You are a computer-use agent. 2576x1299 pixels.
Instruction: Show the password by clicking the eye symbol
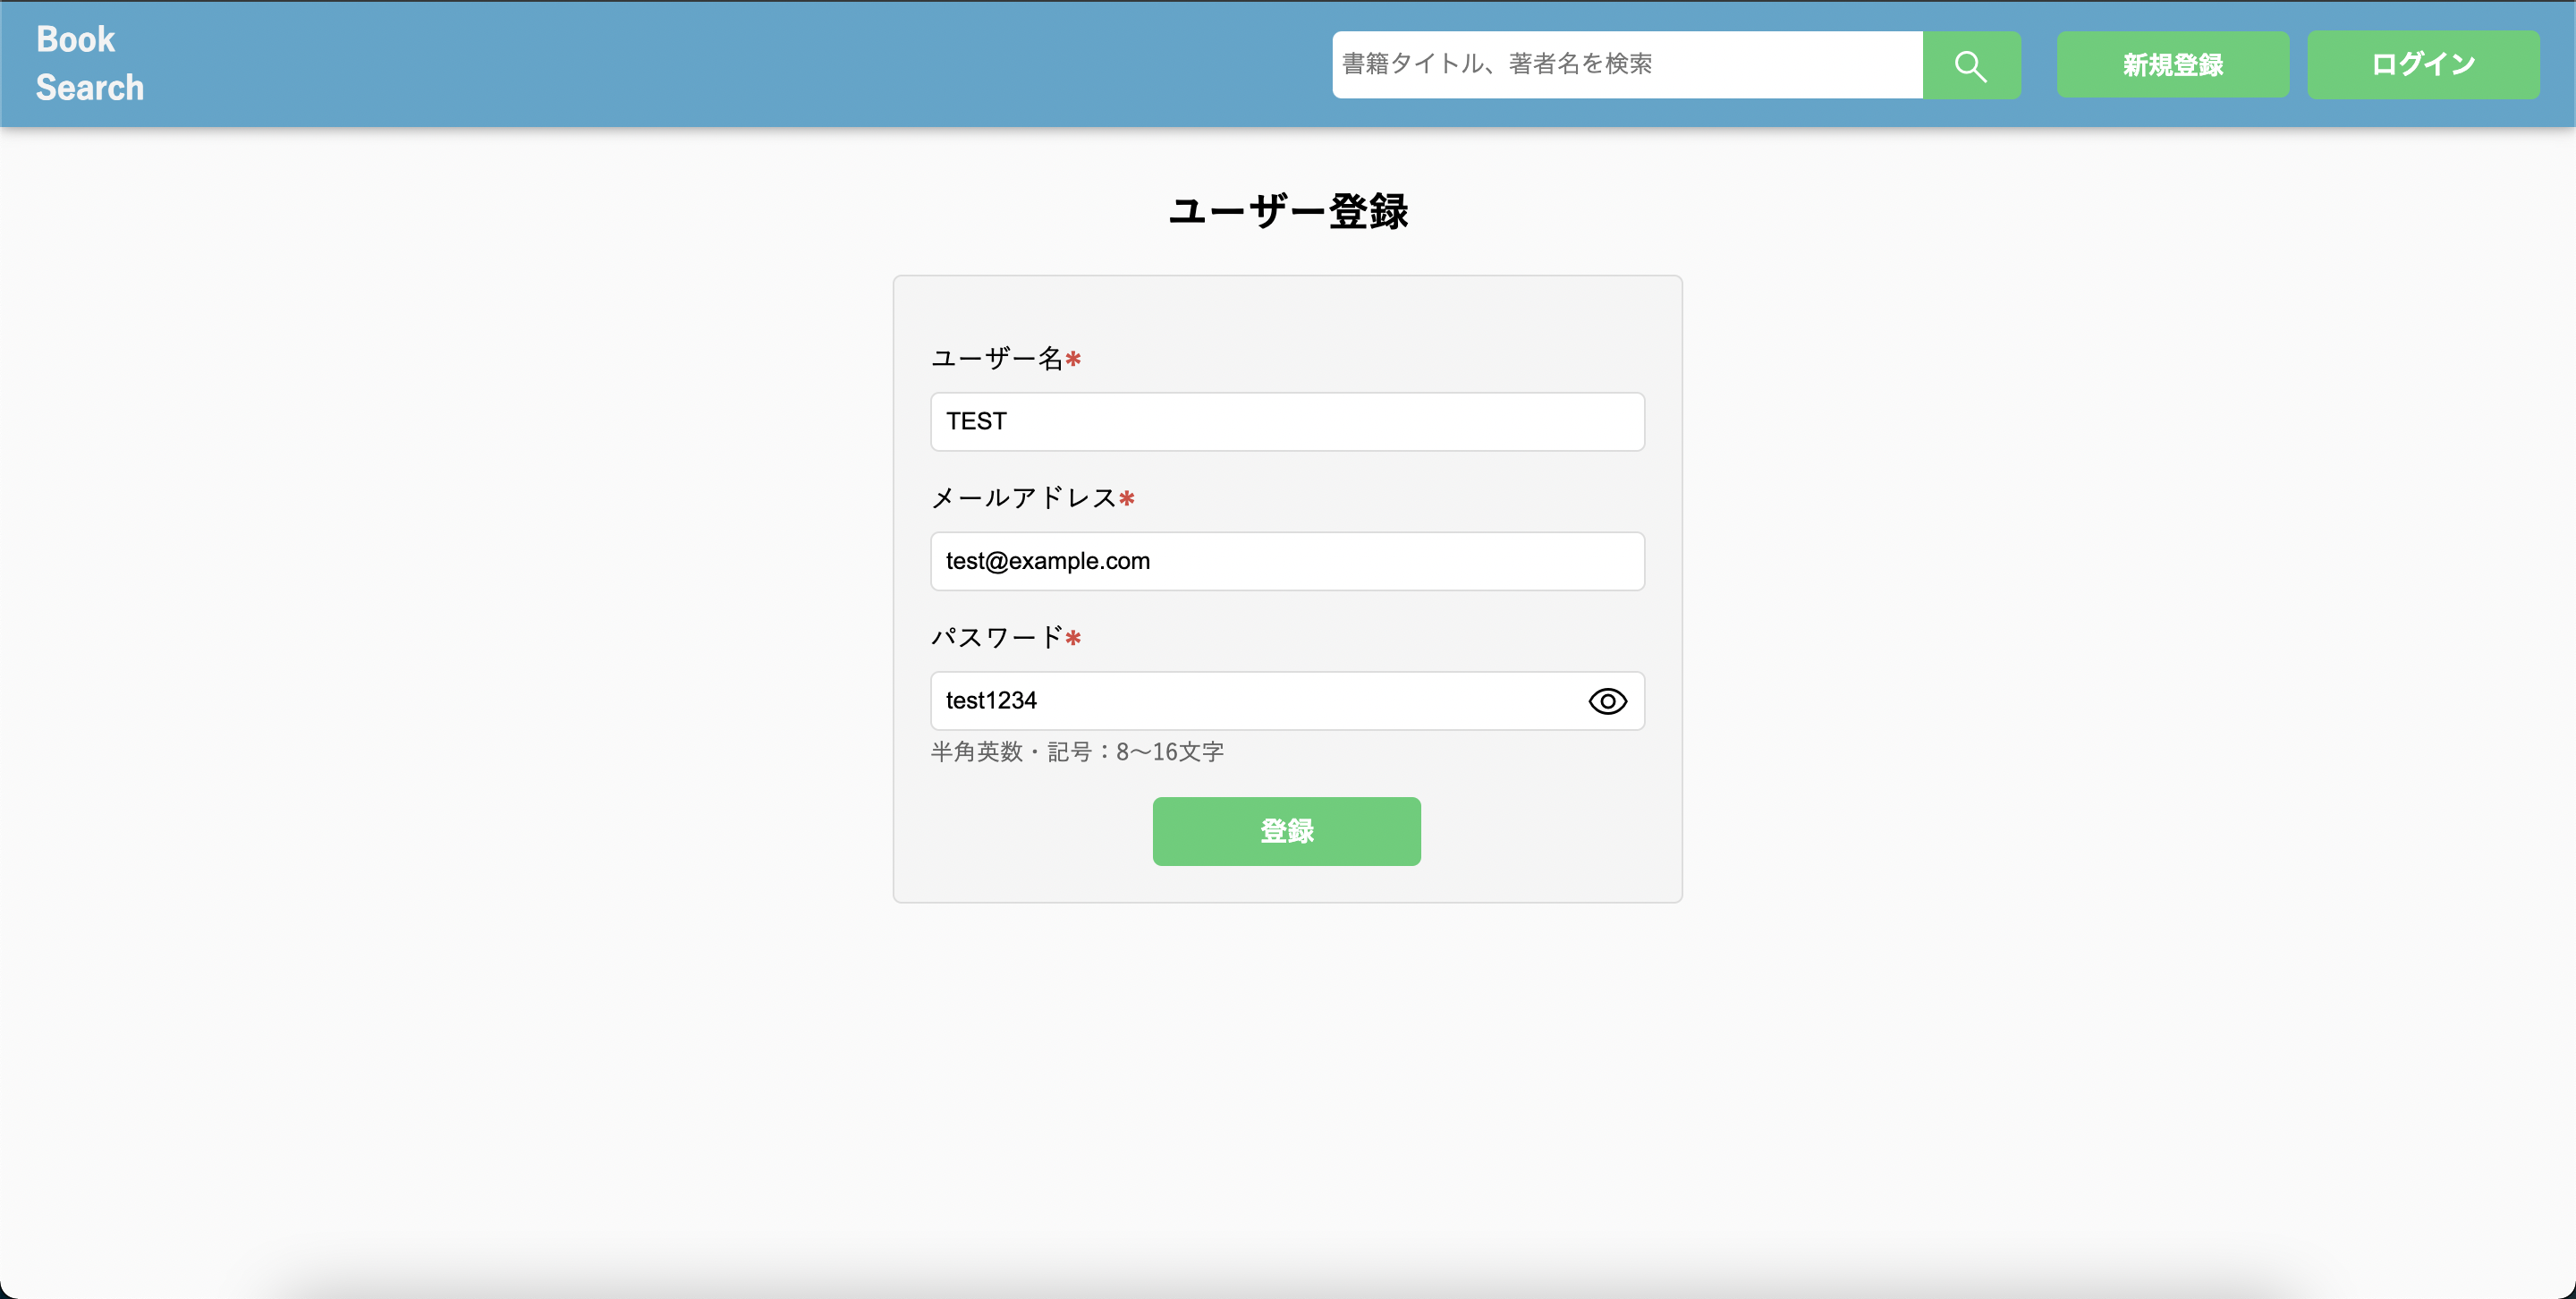1606,701
